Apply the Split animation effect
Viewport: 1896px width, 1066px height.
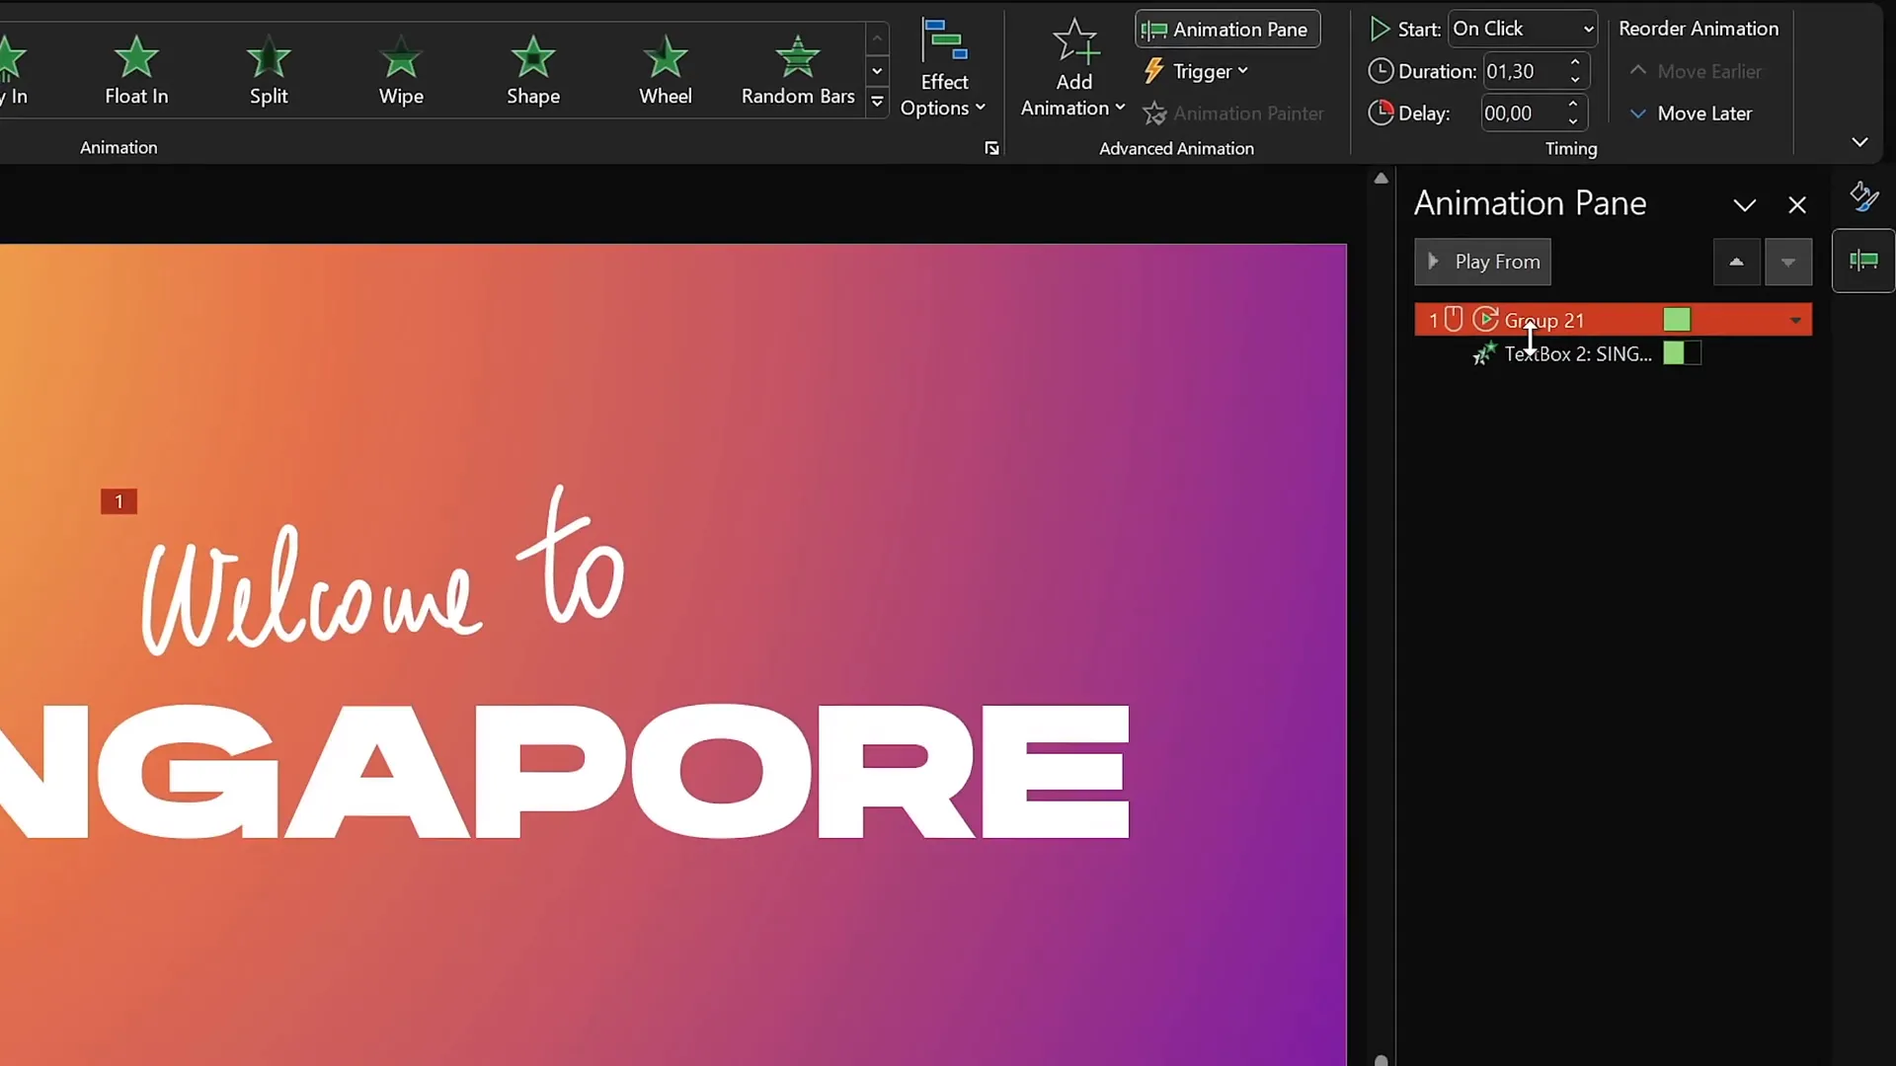tap(269, 70)
